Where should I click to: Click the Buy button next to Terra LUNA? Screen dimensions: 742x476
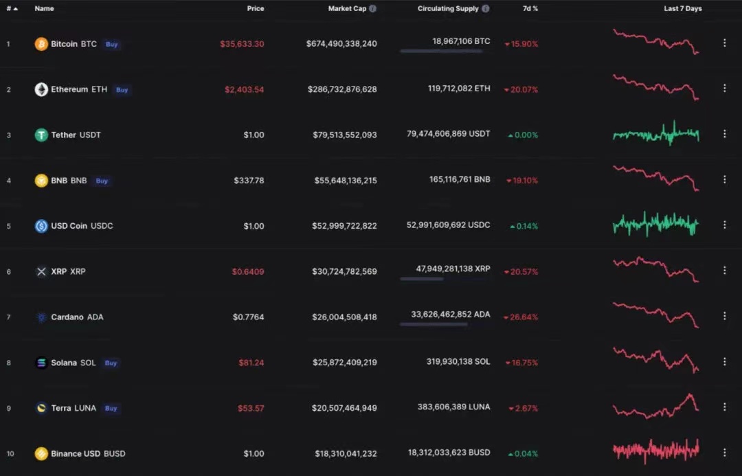tap(111, 408)
